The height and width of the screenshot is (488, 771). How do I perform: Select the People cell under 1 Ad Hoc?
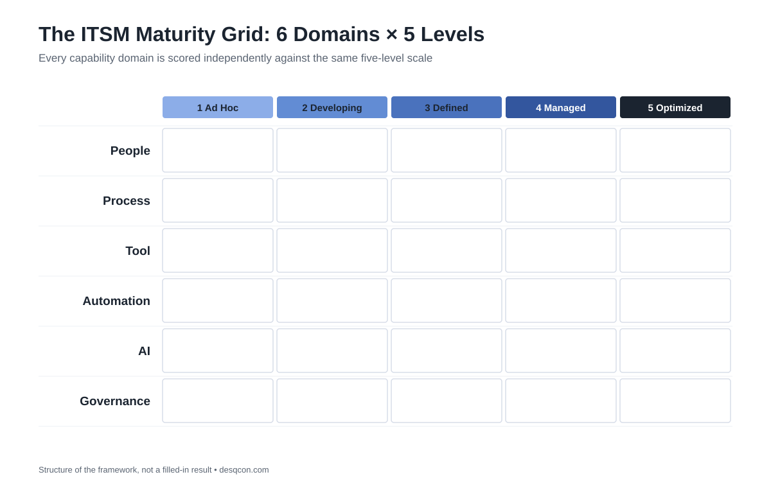[x=218, y=150]
